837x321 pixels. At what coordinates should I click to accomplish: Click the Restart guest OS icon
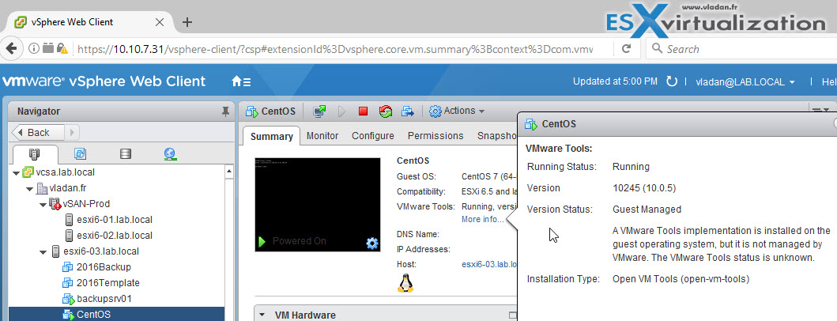coord(386,111)
